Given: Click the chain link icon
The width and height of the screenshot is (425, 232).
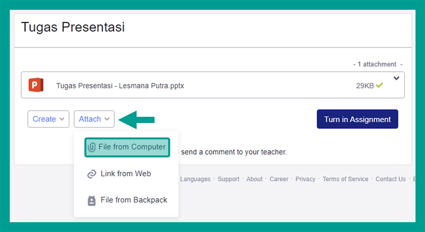Looking at the screenshot, I should [92, 174].
